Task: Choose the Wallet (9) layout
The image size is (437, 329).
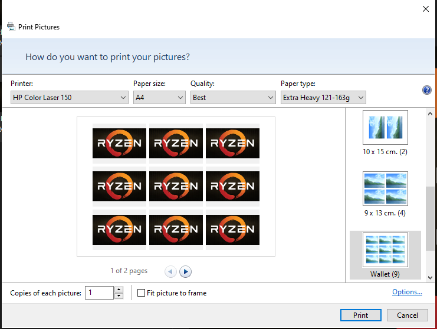Action: (x=385, y=250)
